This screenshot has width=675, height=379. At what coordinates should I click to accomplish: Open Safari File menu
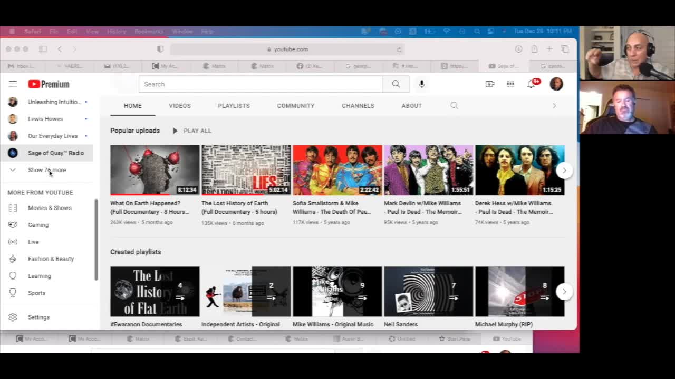click(54, 32)
